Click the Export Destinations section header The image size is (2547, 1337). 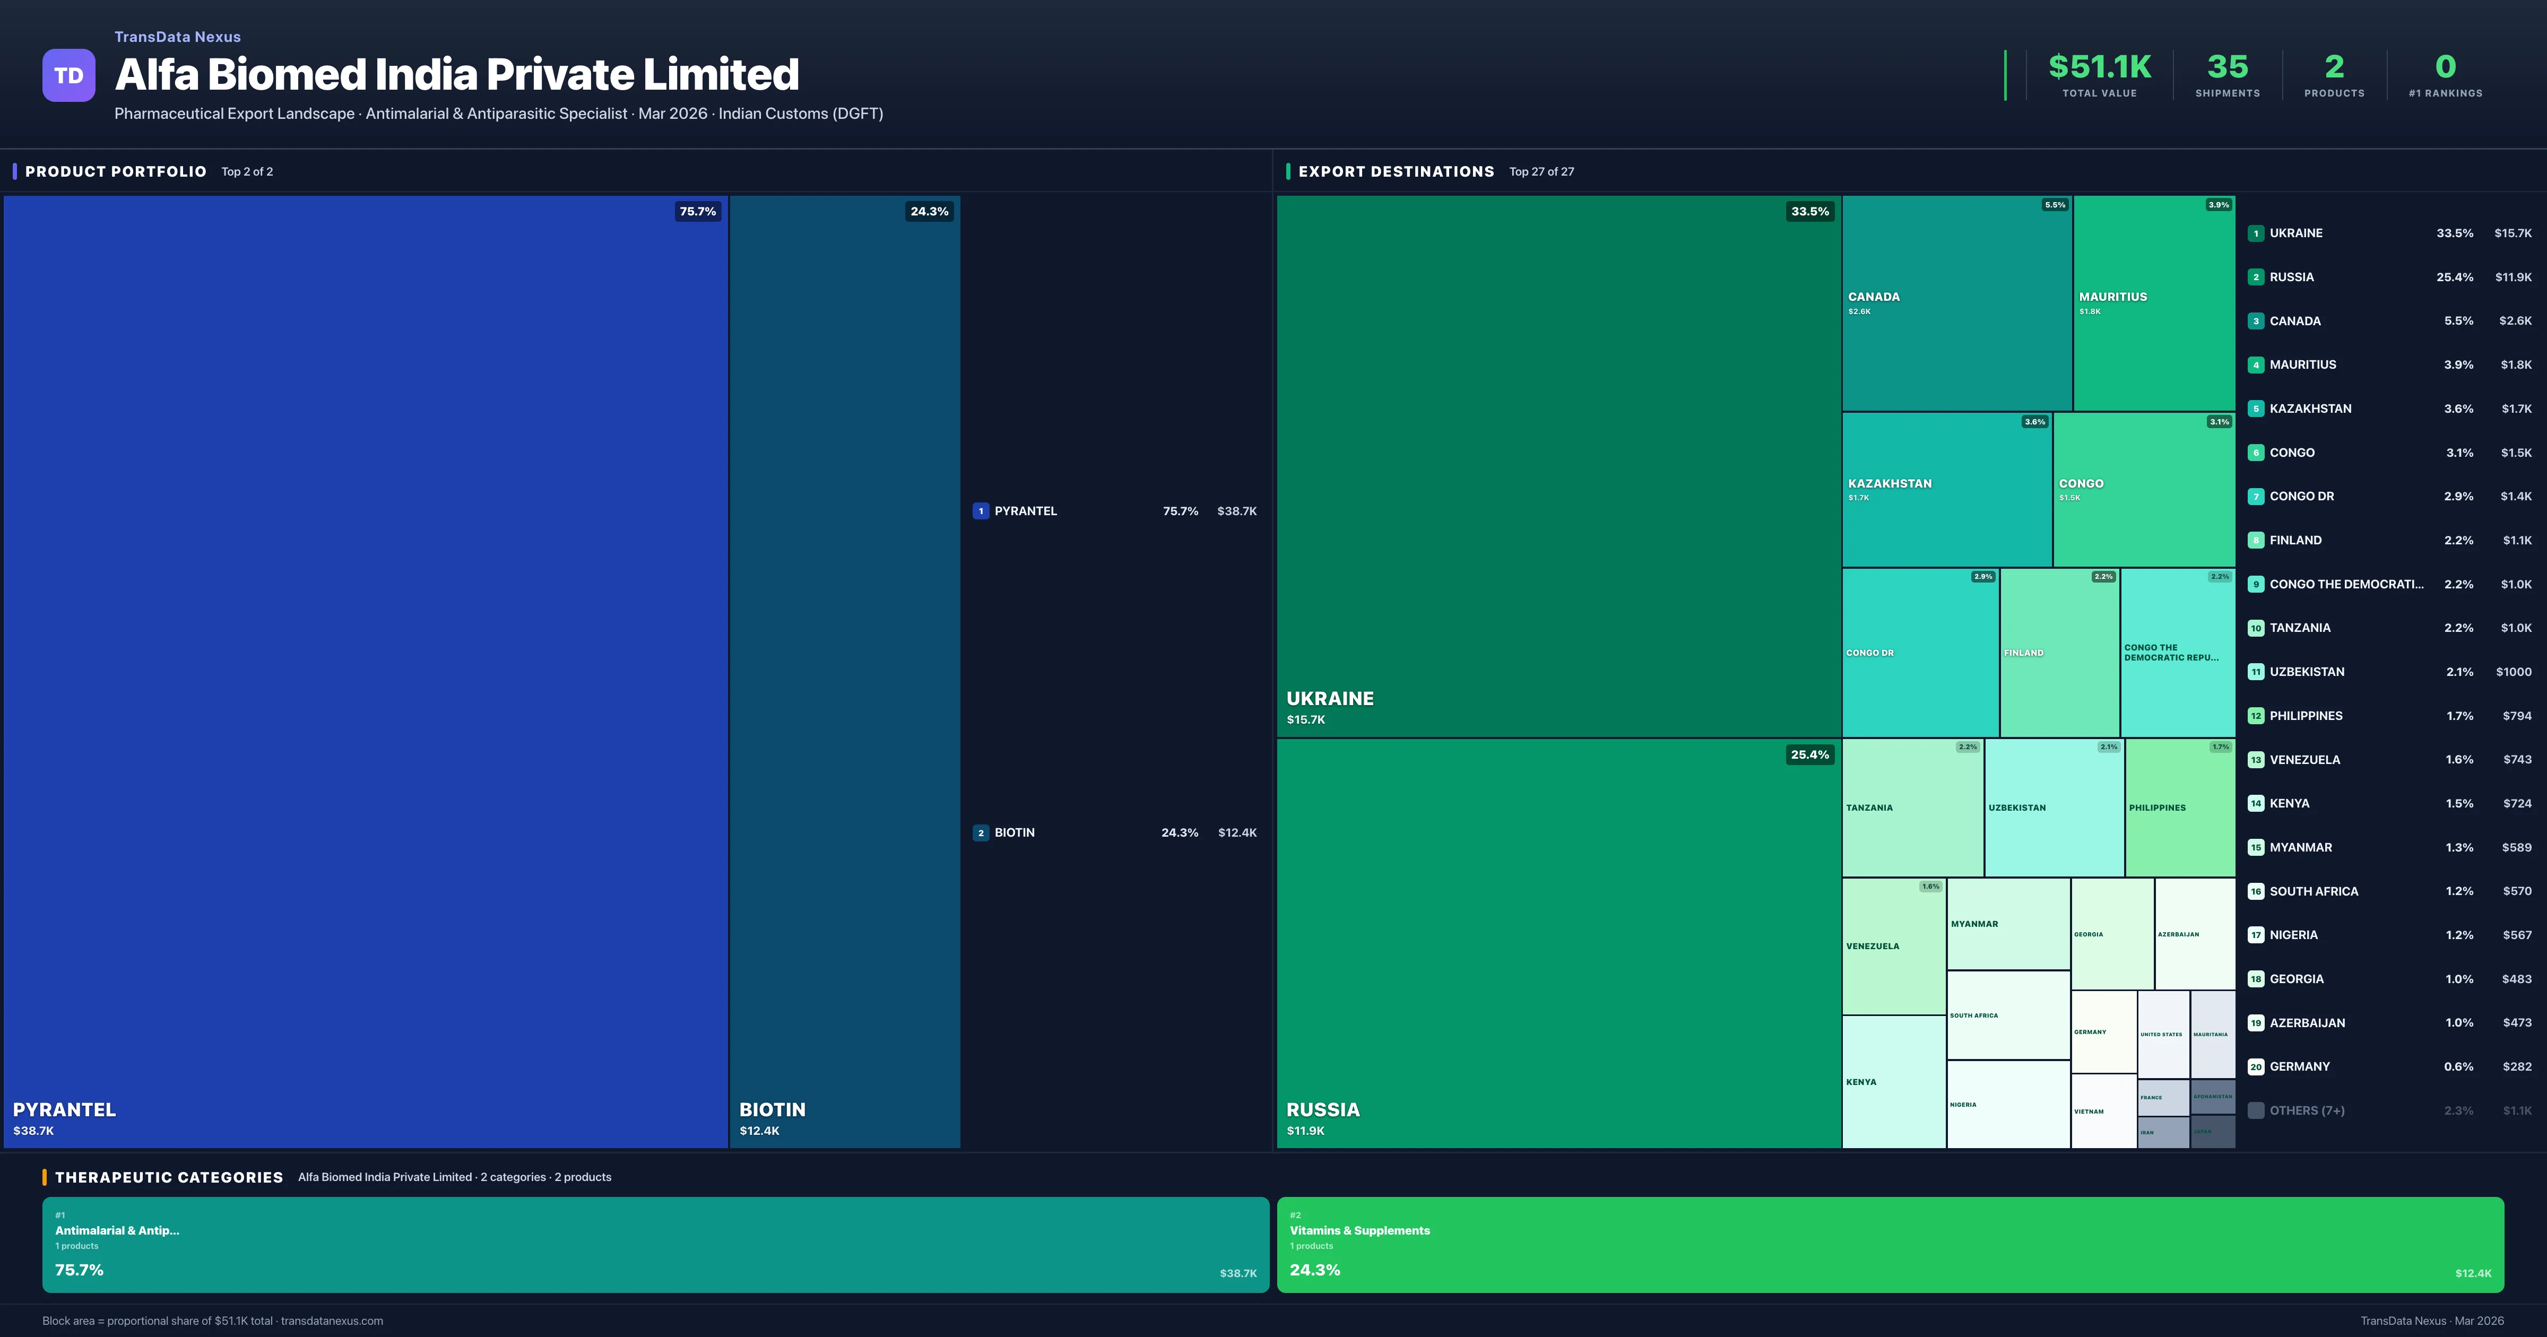(x=1395, y=171)
